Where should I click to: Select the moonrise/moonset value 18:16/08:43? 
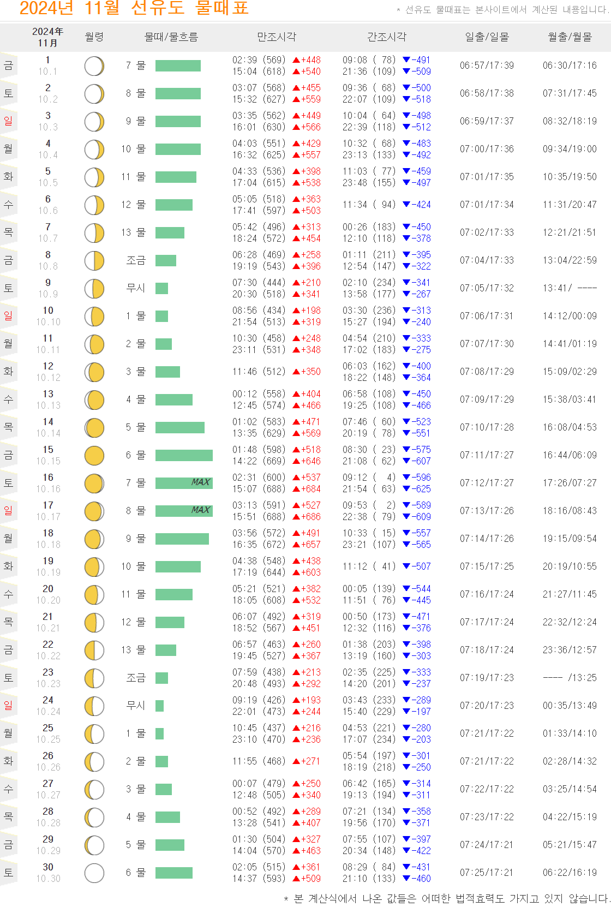(570, 511)
